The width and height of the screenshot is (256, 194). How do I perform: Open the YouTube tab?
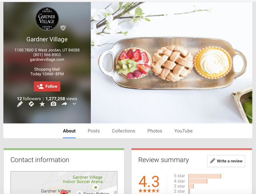tap(183, 131)
